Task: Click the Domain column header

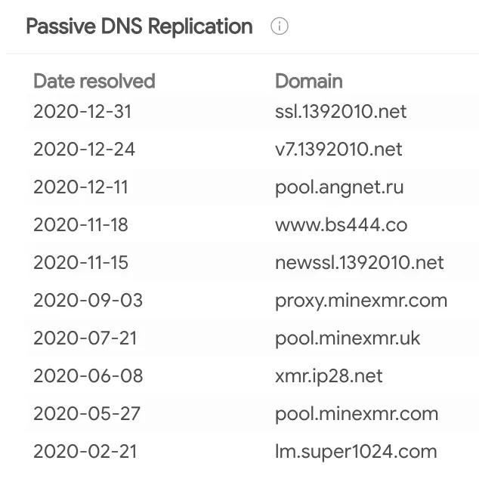Action: click(x=308, y=81)
